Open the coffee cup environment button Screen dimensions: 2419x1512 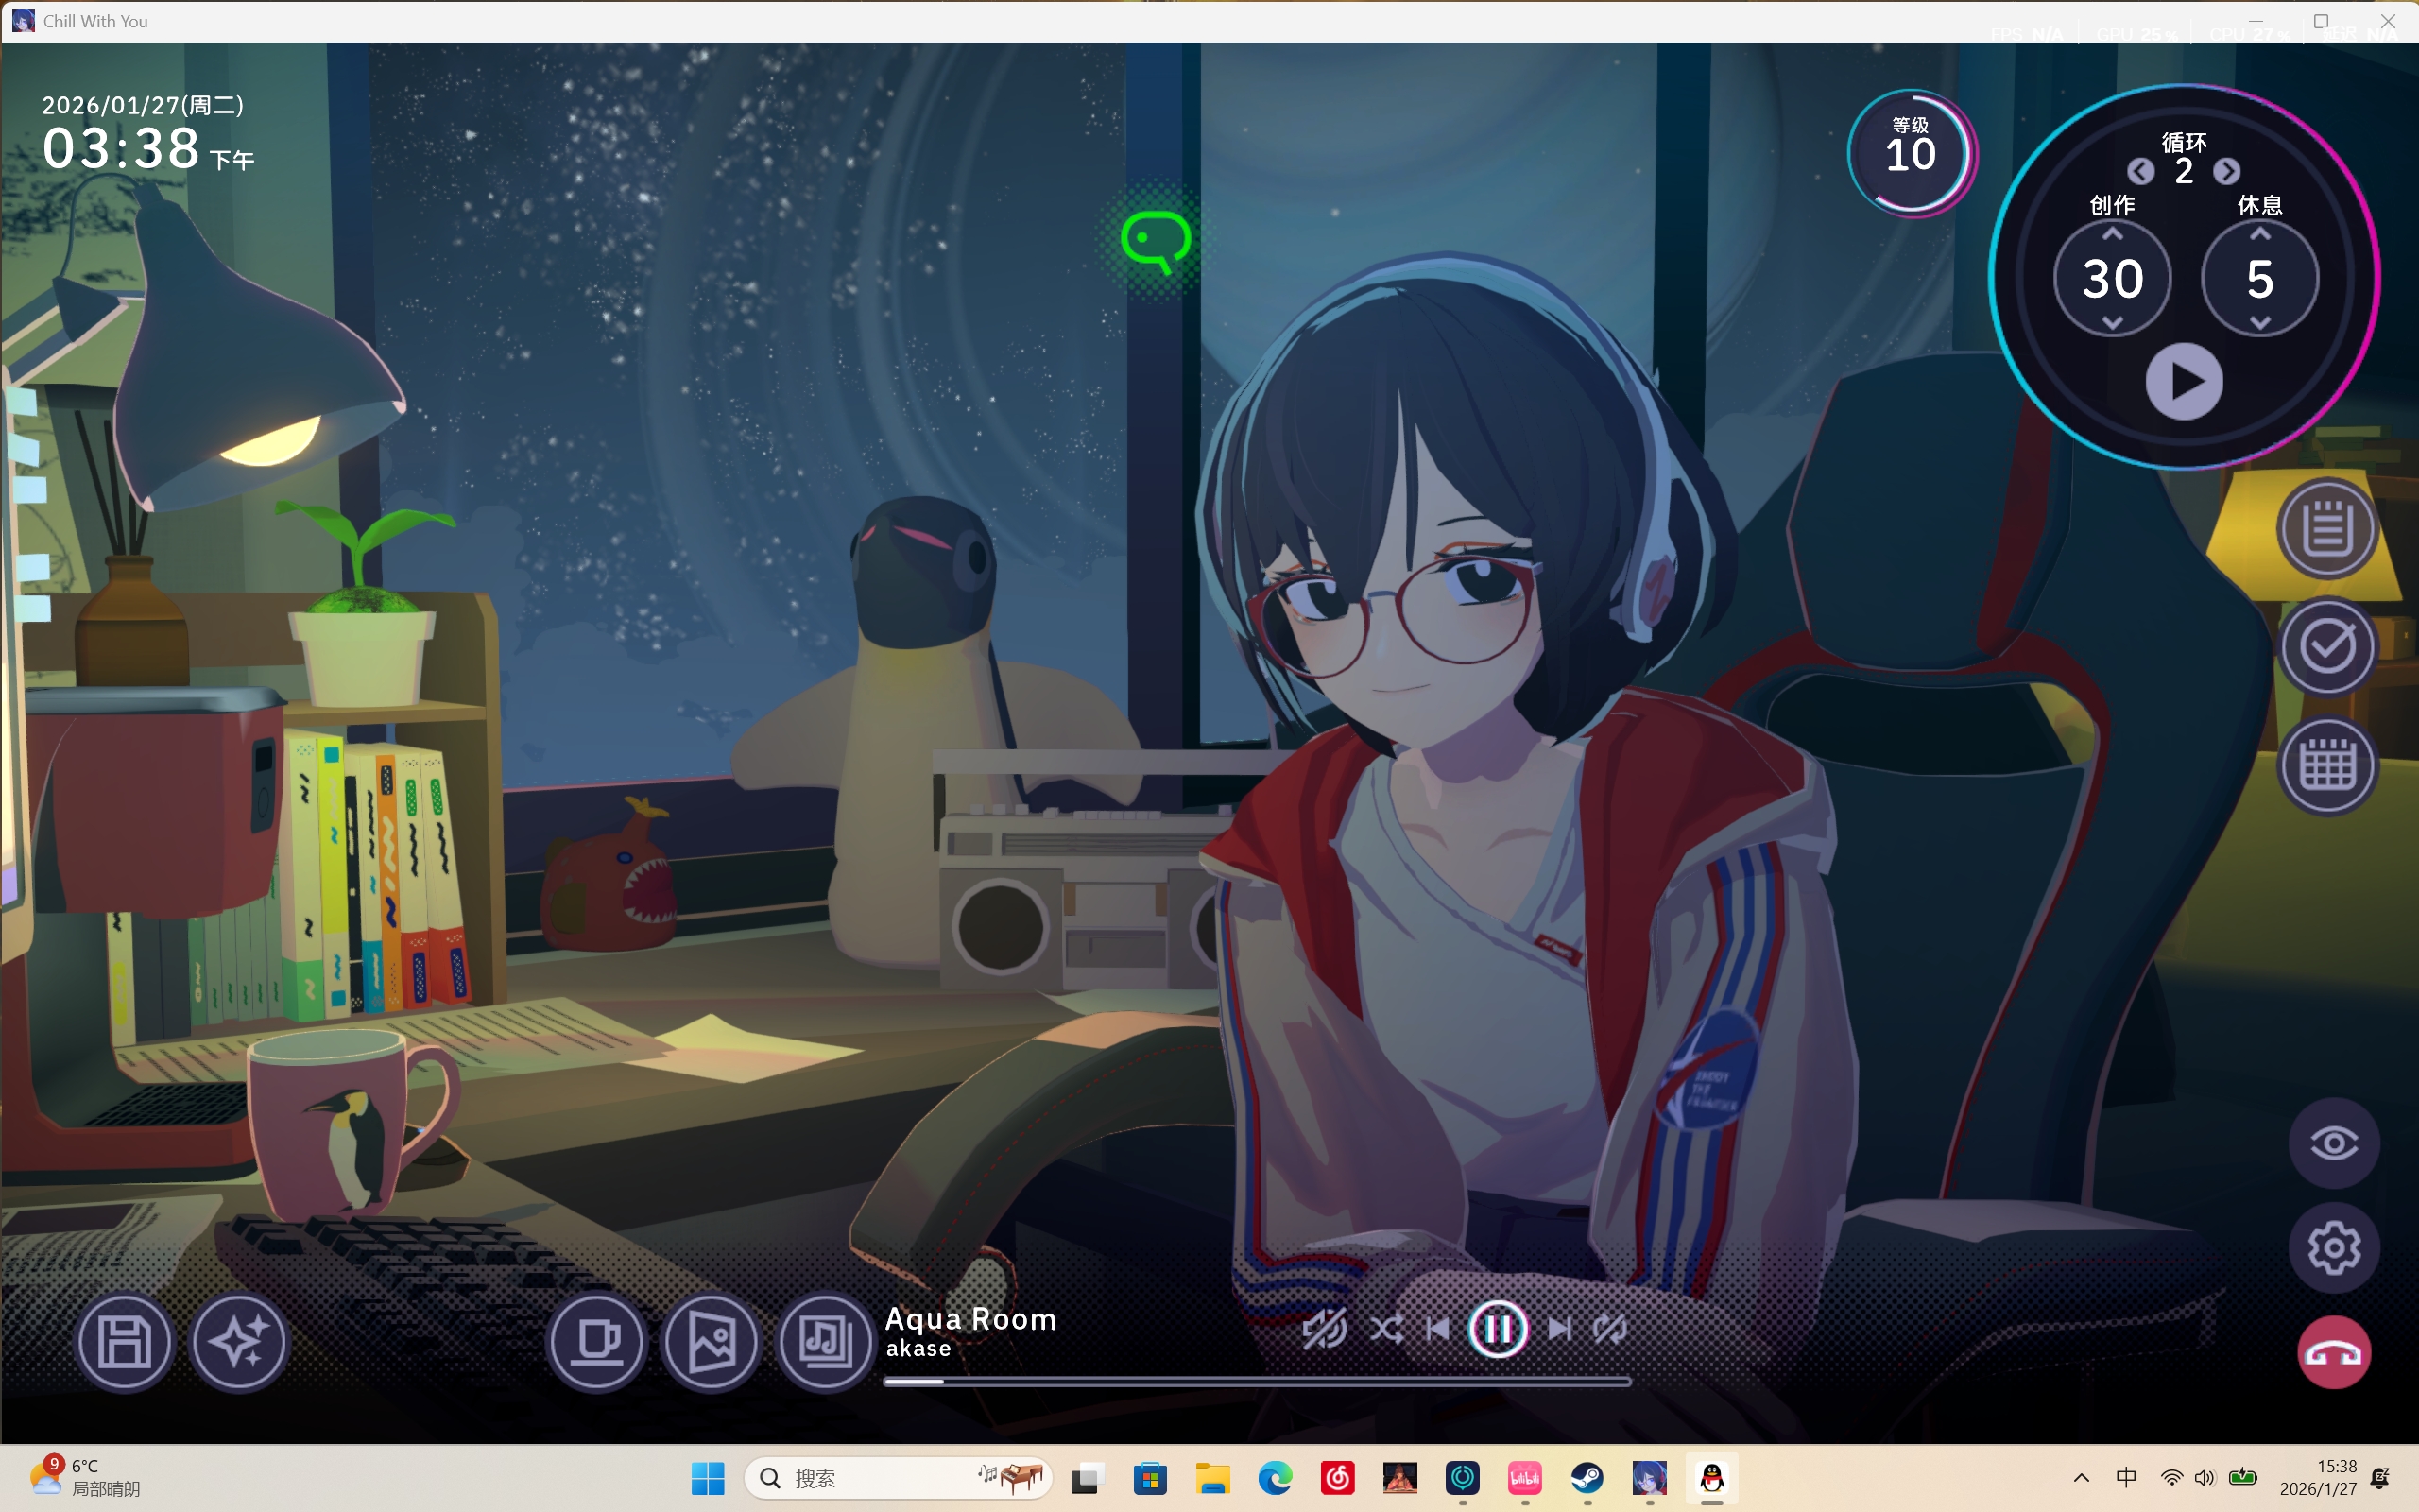pyautogui.click(x=597, y=1342)
